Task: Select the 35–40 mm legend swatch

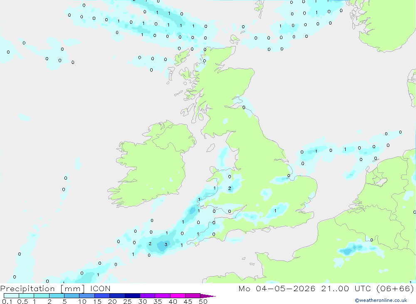Action: pos(163,296)
